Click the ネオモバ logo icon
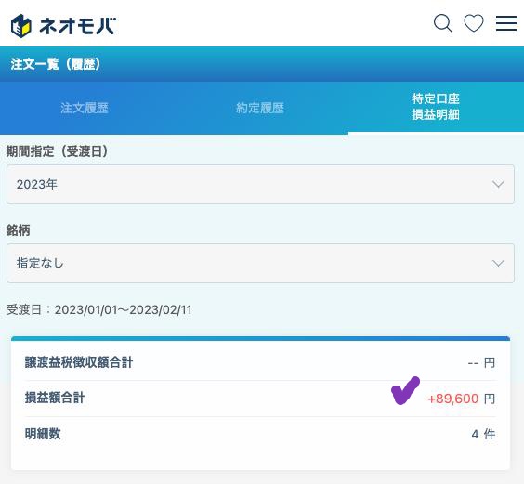 (x=21, y=26)
